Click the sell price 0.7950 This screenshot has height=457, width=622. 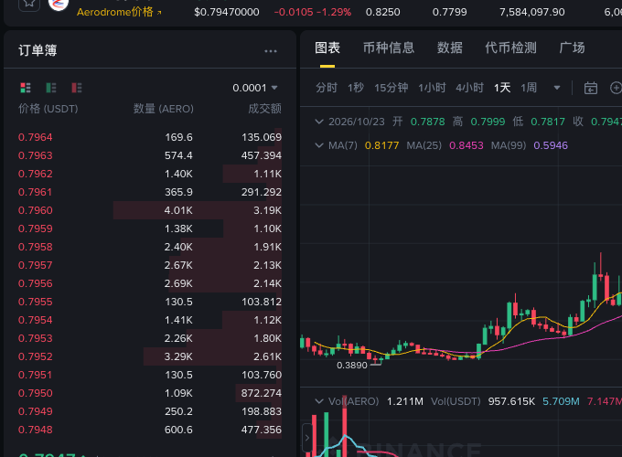point(36,393)
